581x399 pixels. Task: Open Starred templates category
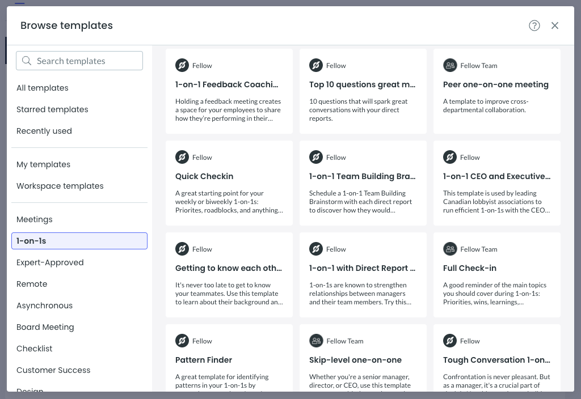(52, 109)
